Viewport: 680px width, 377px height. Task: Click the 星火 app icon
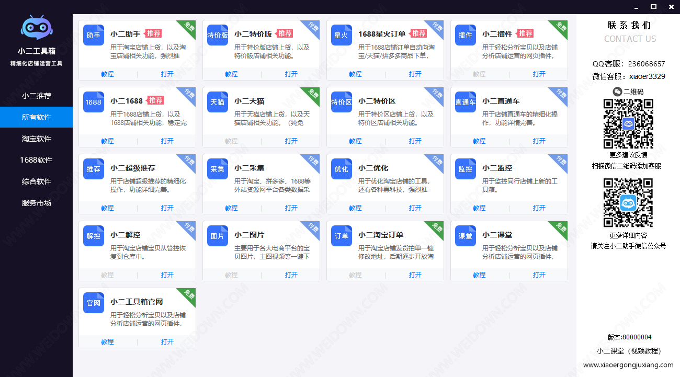click(x=342, y=35)
